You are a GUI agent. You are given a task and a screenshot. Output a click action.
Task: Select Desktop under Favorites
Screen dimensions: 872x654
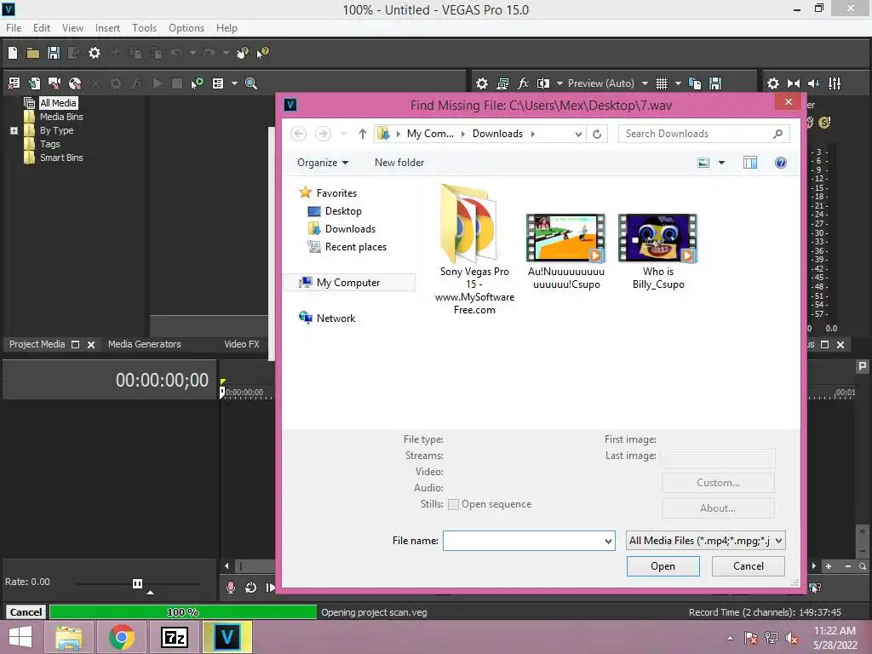coord(343,211)
